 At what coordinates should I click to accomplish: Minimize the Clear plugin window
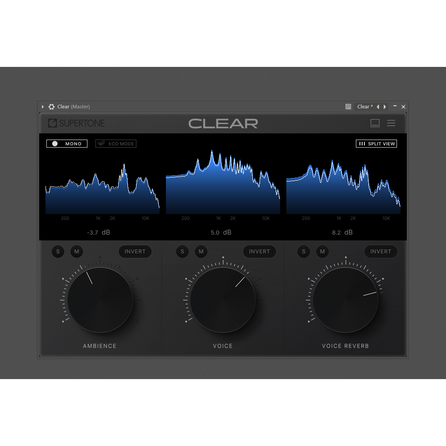point(395,106)
